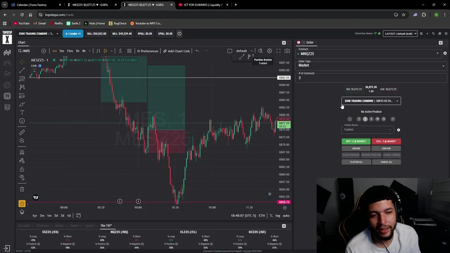Select the crosshair cursor tool
The width and height of the screenshot is (450, 253).
(x=22, y=61)
